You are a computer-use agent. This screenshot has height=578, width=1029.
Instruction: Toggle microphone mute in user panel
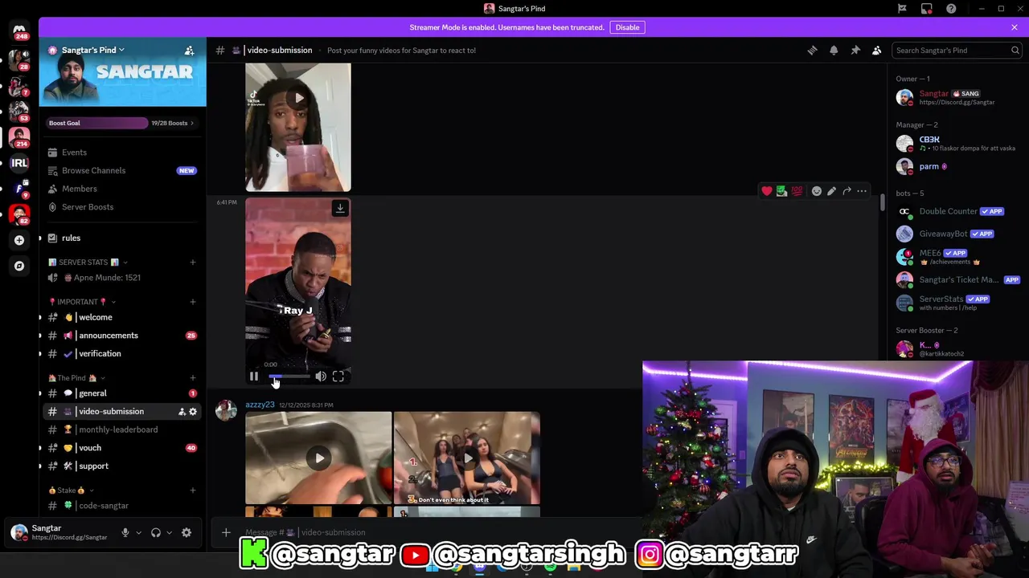(125, 533)
